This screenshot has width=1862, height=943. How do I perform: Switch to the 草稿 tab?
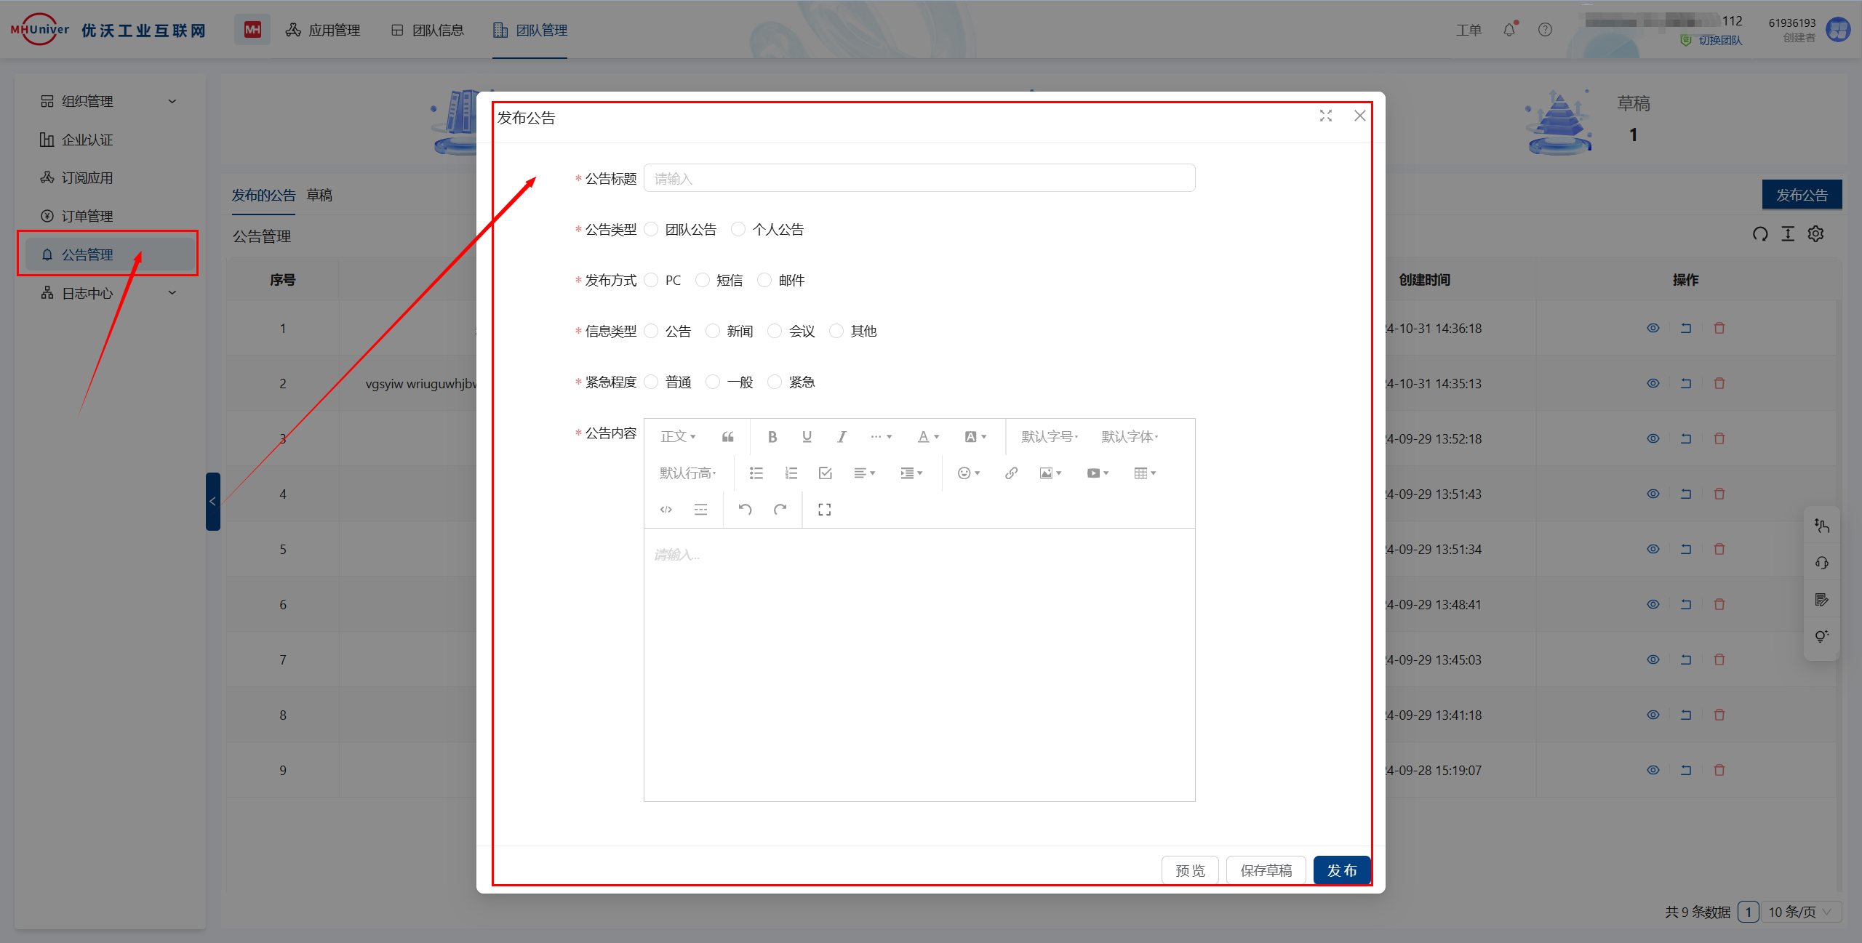point(319,196)
